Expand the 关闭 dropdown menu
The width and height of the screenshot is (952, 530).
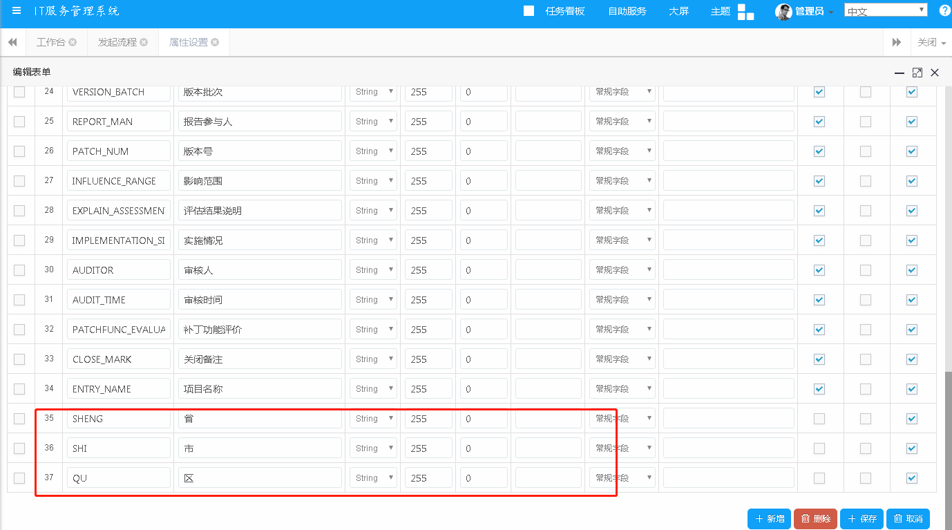tap(931, 43)
